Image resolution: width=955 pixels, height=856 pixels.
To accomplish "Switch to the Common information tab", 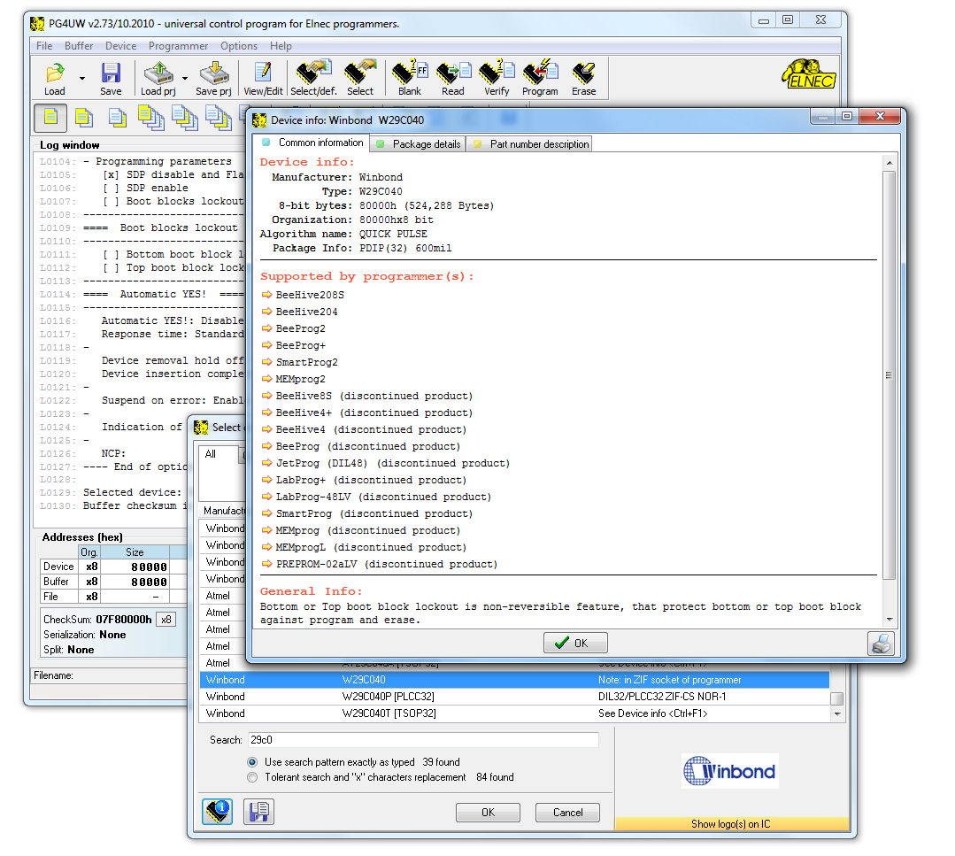I will pos(312,143).
